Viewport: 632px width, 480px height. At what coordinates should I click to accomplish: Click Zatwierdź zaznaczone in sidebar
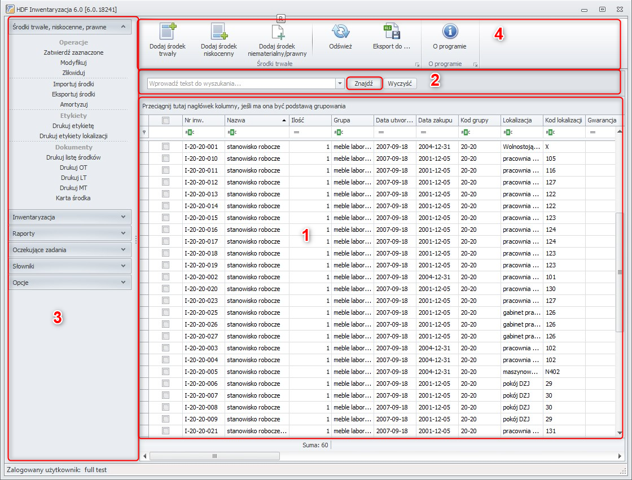pos(73,52)
